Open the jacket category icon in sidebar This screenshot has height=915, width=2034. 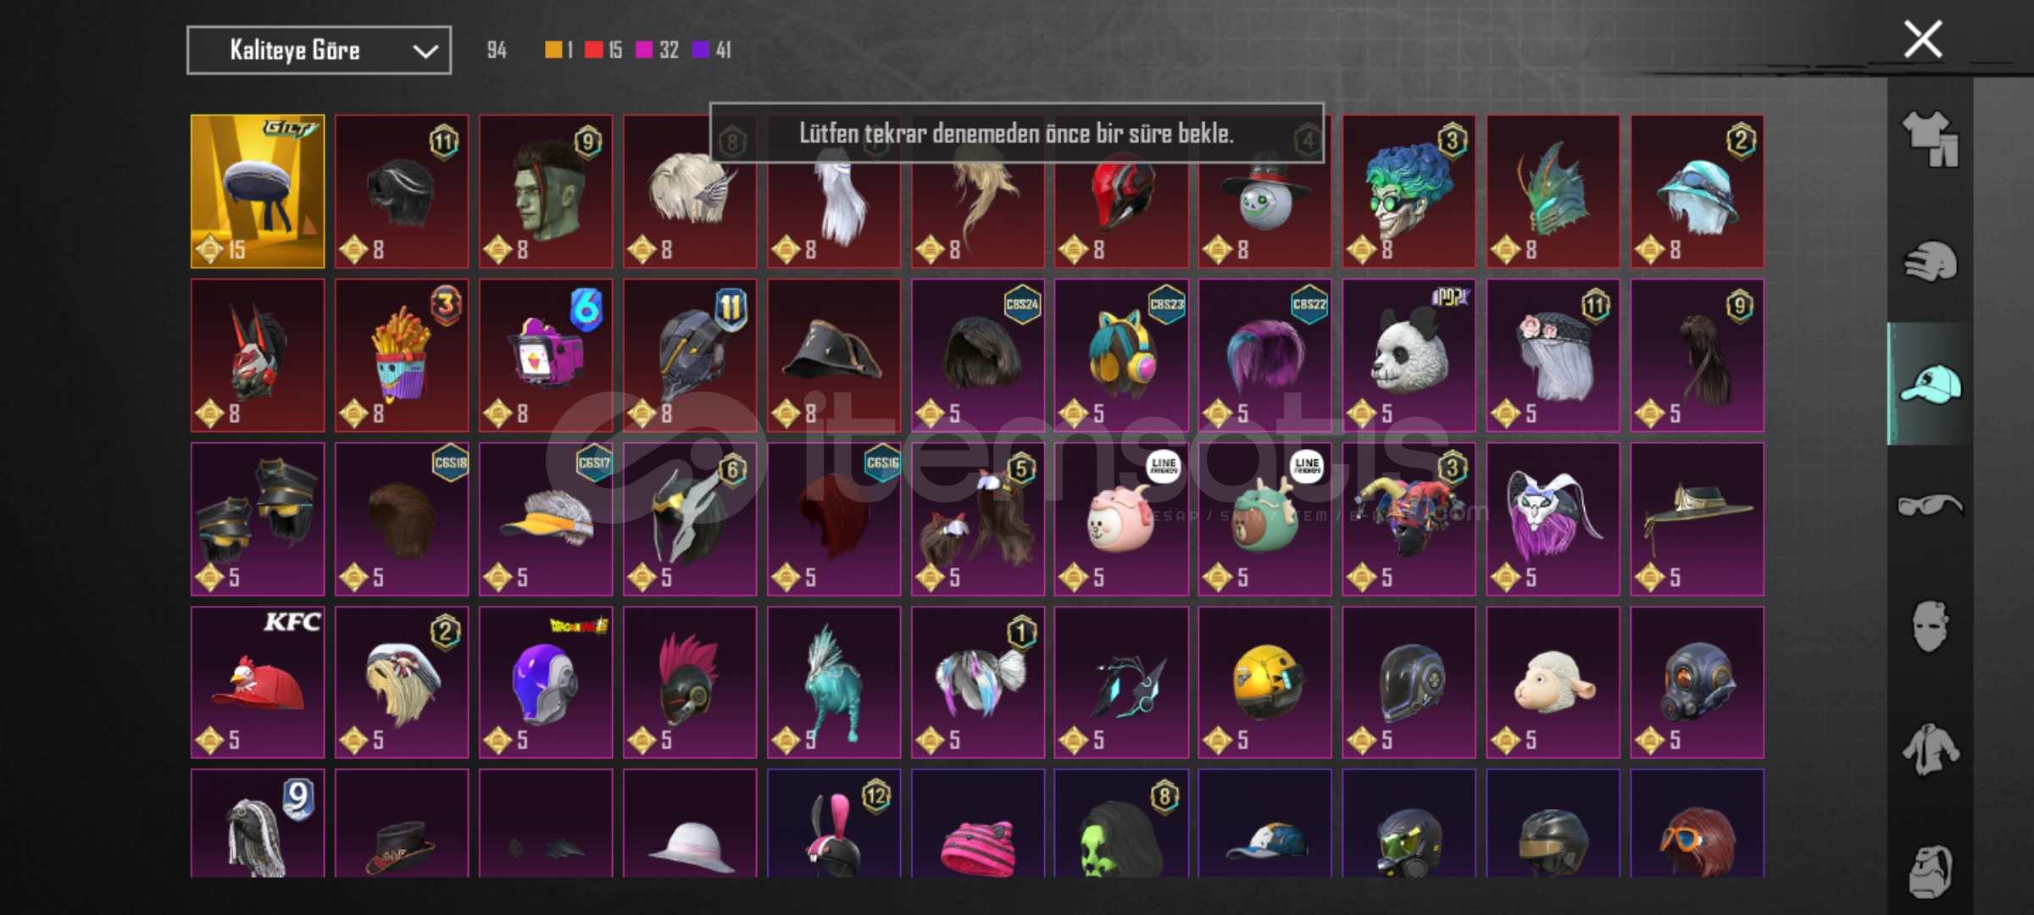1930,749
